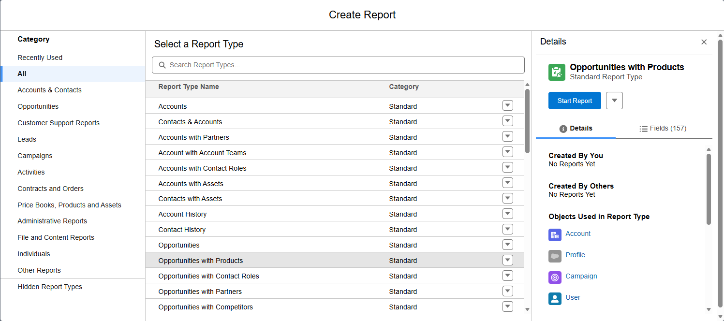Open the dropdown on the Accounts row
This screenshot has height=321, width=724.
point(507,105)
